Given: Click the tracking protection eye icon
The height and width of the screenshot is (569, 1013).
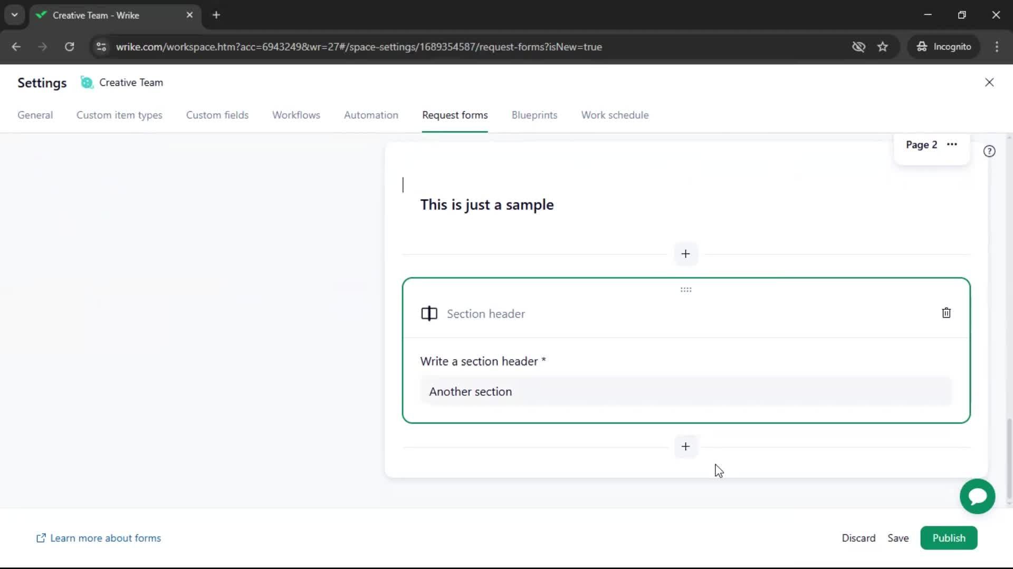Looking at the screenshot, I should pyautogui.click(x=858, y=47).
